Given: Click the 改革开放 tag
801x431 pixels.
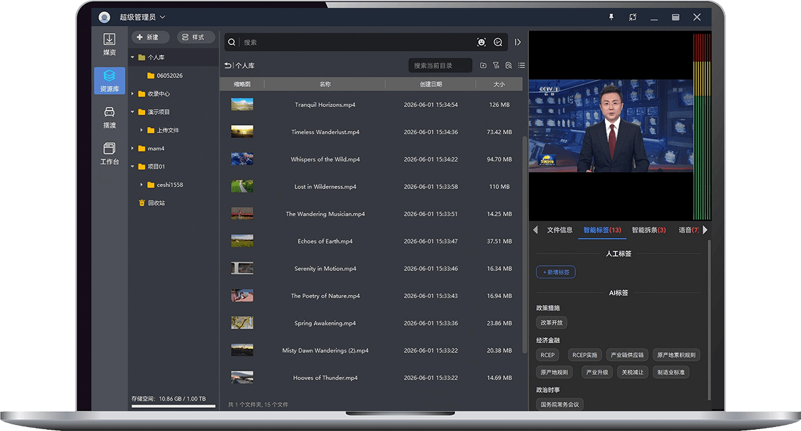Looking at the screenshot, I should [551, 323].
